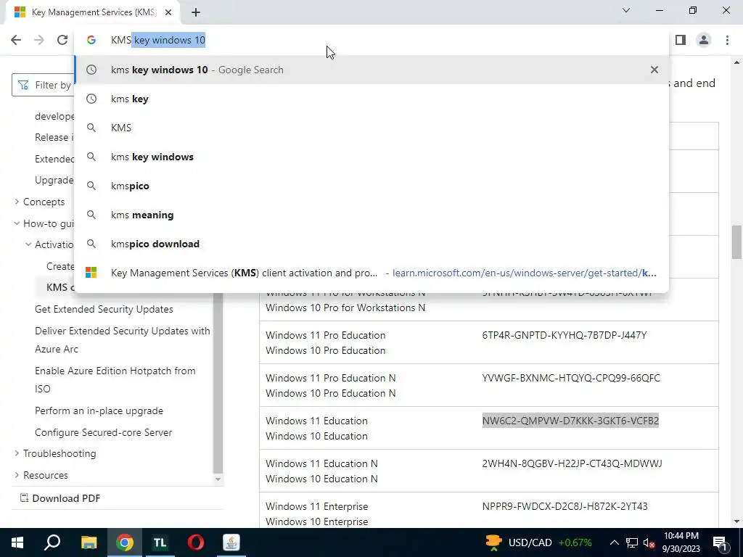Collapse the How-to guides tree node
This screenshot has width=743, height=557.
(x=17, y=223)
